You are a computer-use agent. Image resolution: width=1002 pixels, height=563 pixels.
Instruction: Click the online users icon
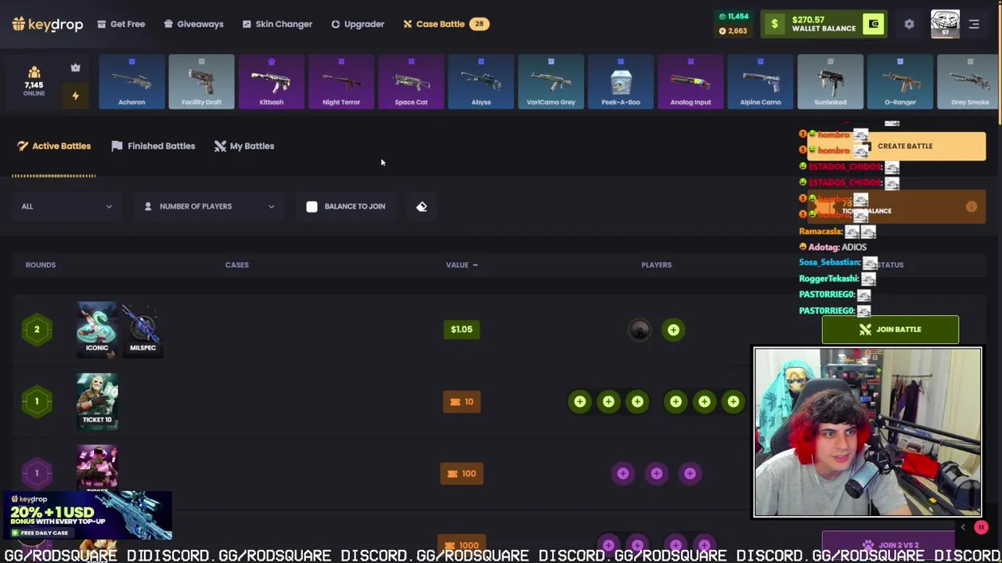34,73
